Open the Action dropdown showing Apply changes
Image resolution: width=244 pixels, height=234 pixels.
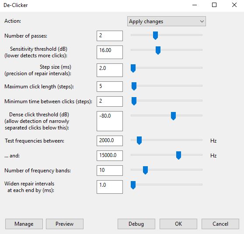[x=167, y=21]
